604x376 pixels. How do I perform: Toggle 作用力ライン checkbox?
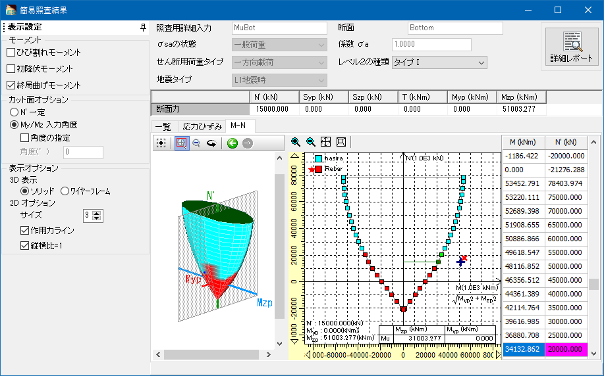point(24,230)
